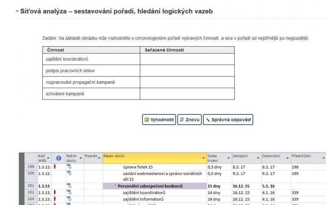Click red person icon in row 199
The image size is (326, 205).
(55, 166)
